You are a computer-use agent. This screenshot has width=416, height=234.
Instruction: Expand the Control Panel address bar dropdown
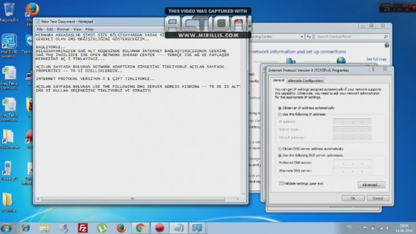tap(302, 37)
